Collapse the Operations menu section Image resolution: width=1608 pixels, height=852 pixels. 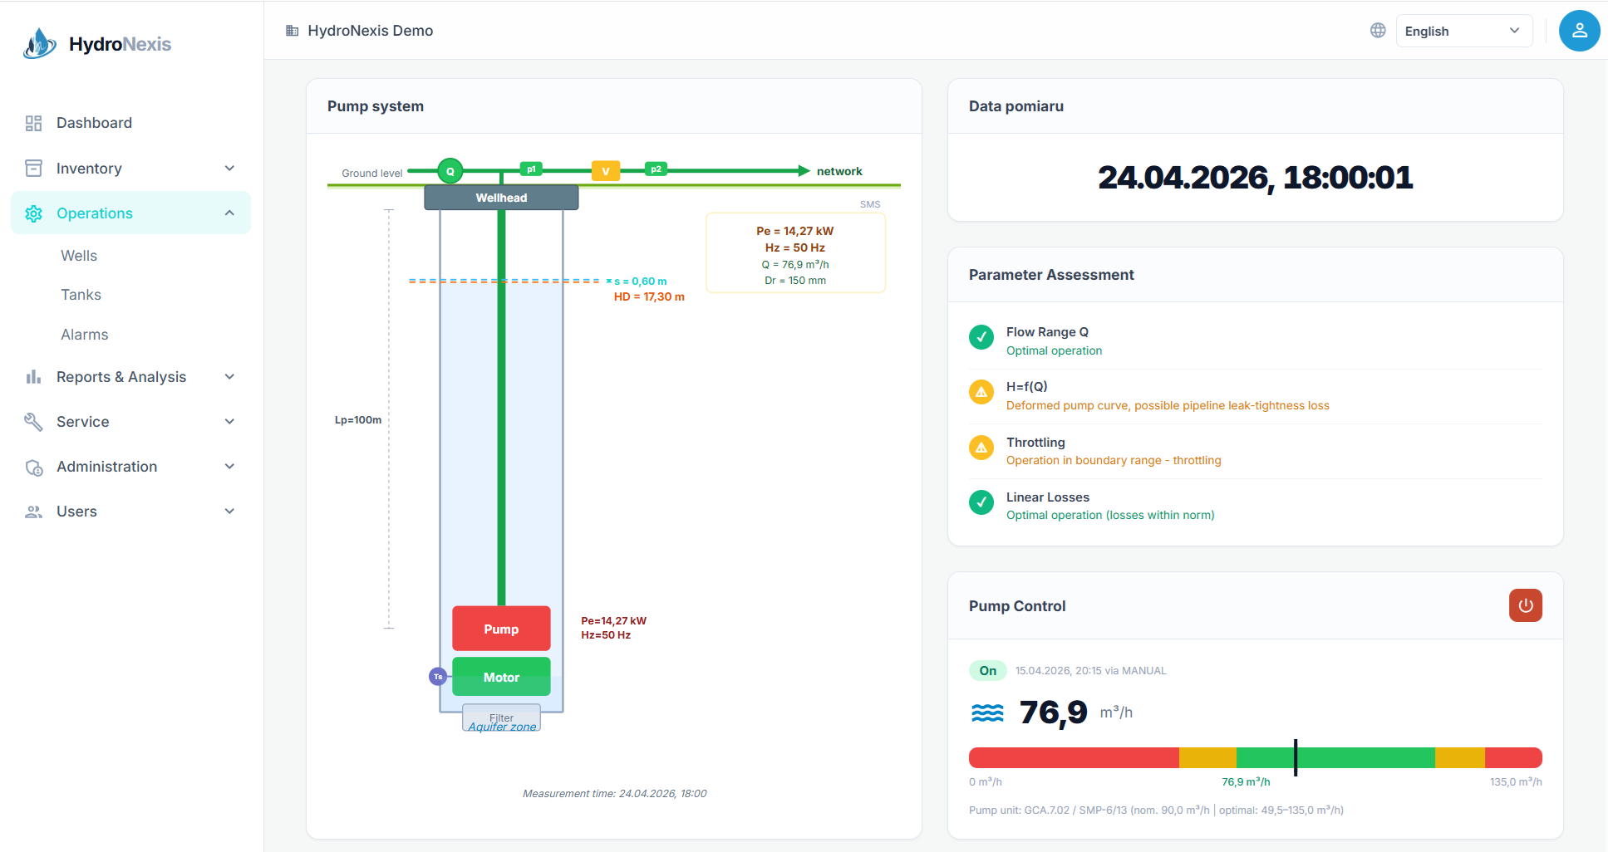[x=229, y=213]
